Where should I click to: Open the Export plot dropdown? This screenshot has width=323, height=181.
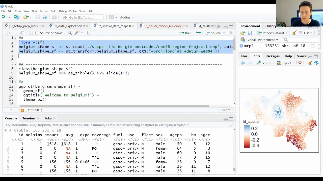click(x=285, y=63)
